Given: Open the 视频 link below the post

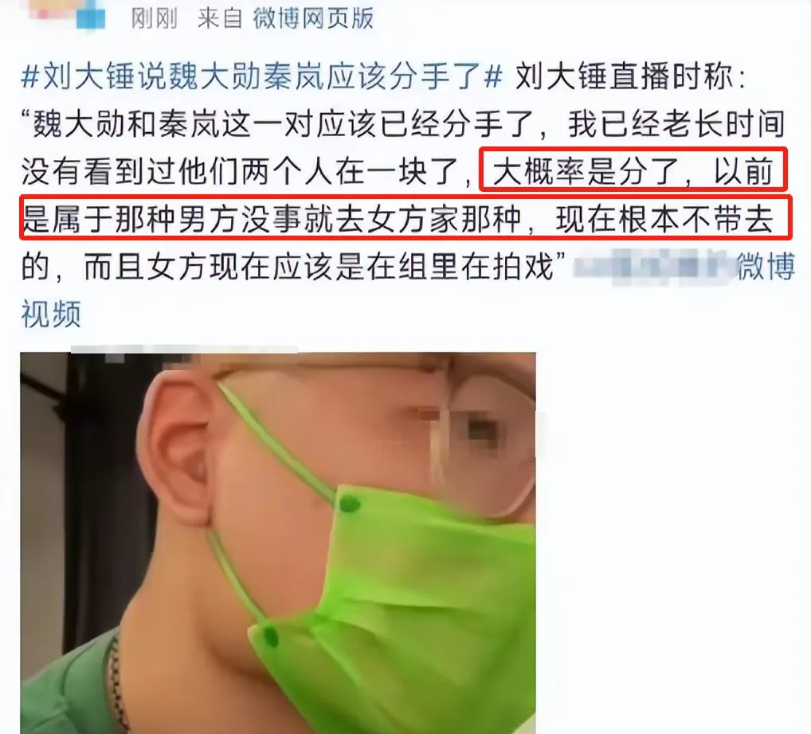Looking at the screenshot, I should [51, 314].
